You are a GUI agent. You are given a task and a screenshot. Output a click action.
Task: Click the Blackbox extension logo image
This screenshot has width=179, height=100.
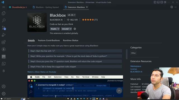click(x=37, y=22)
